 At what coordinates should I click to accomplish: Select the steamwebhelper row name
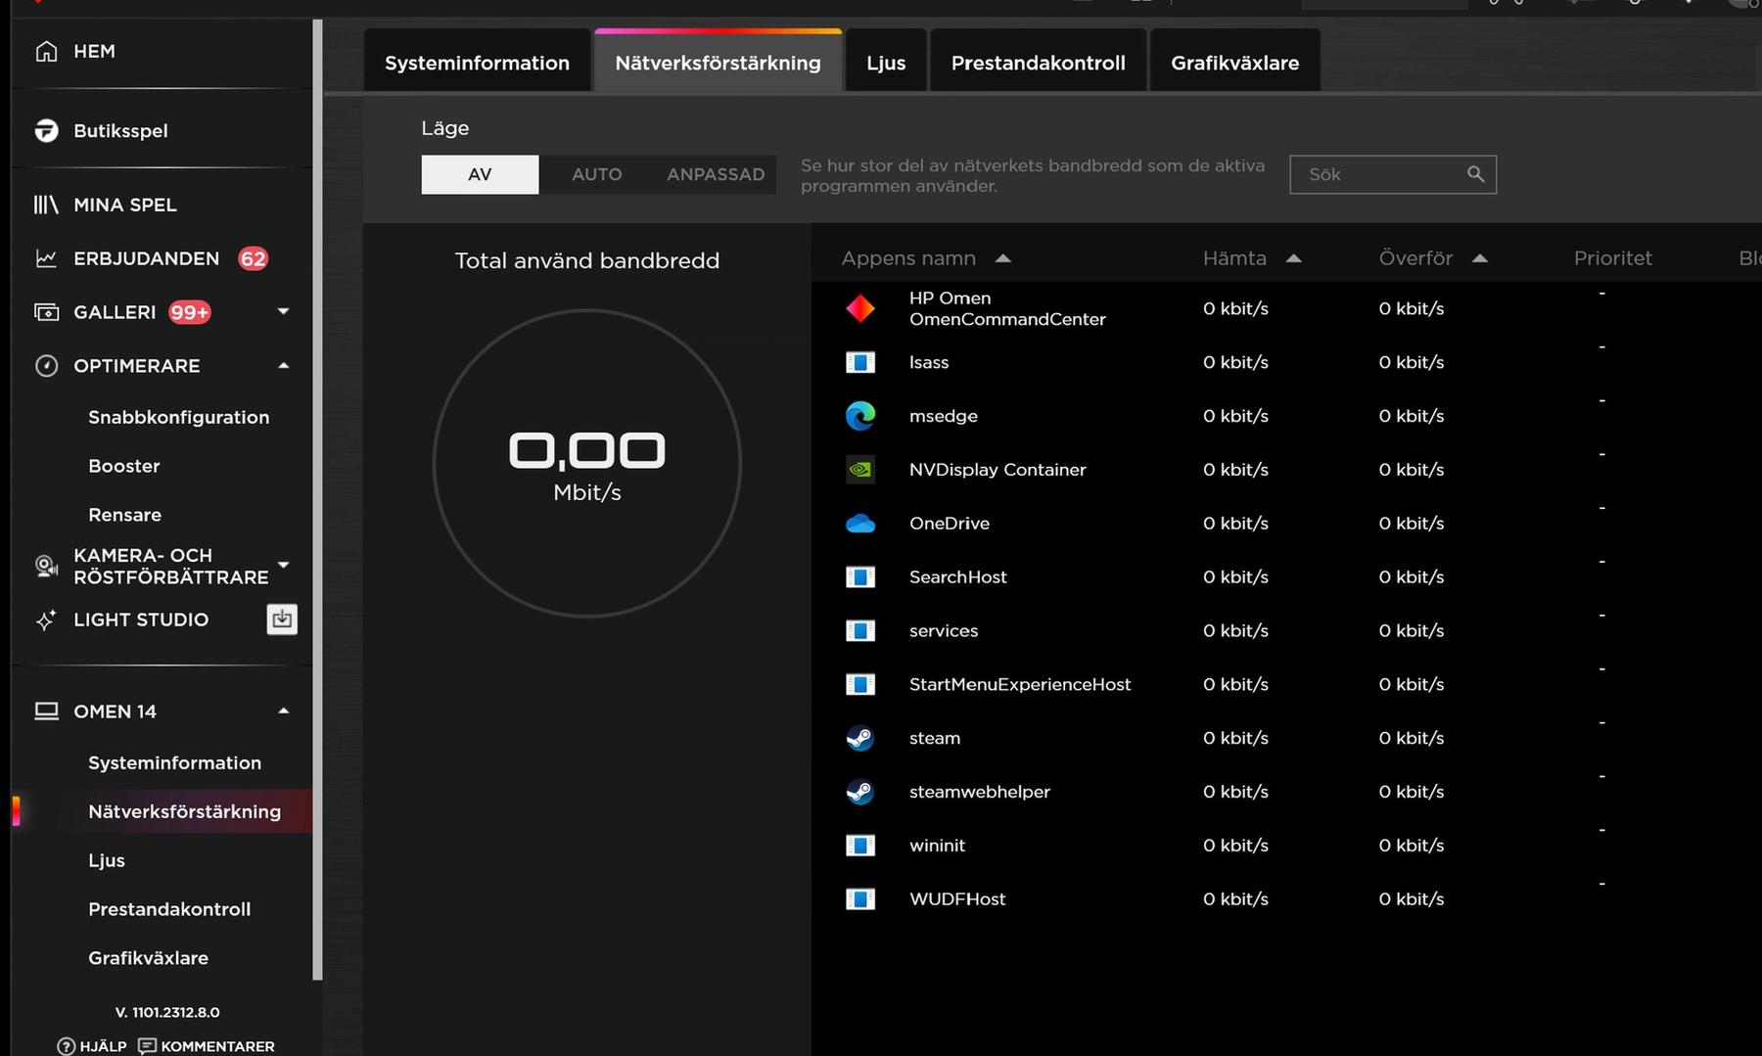point(979,792)
